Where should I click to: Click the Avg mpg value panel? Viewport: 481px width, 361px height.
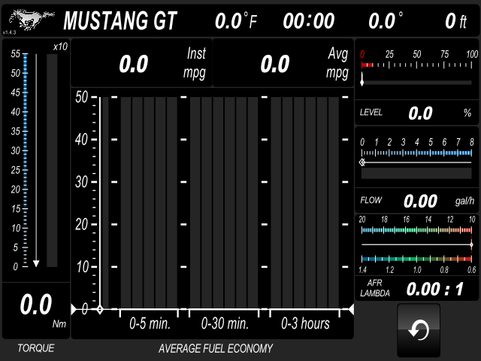pos(283,63)
